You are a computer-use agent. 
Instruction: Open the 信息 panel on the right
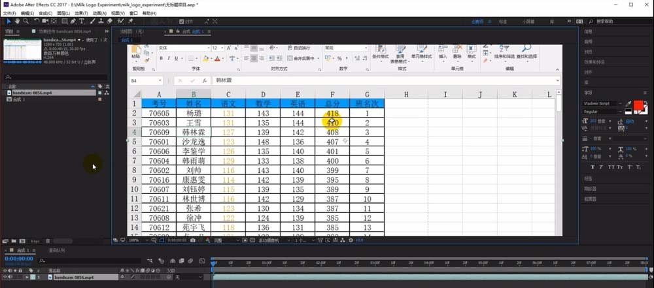(x=588, y=31)
